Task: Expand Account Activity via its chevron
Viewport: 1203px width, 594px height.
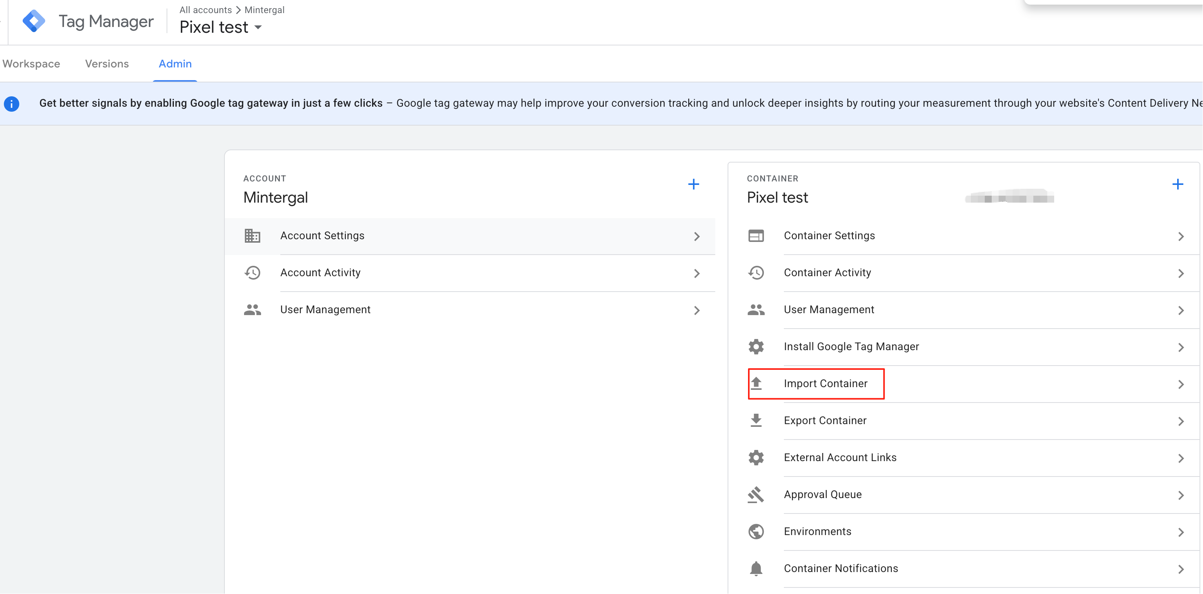Action: (697, 274)
